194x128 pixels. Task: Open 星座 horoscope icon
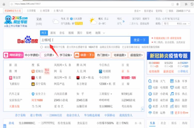coord(150,113)
